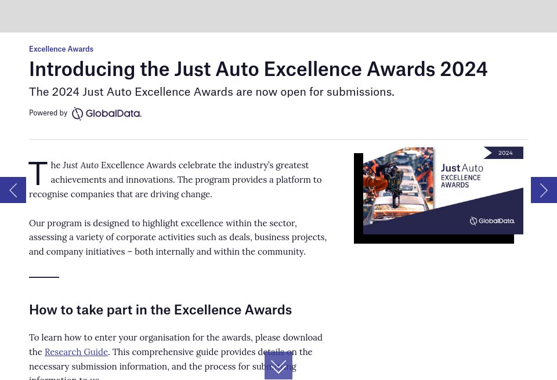Open the Excellence Awards category page
Image resolution: width=557 pixels, height=380 pixels.
pos(61,49)
